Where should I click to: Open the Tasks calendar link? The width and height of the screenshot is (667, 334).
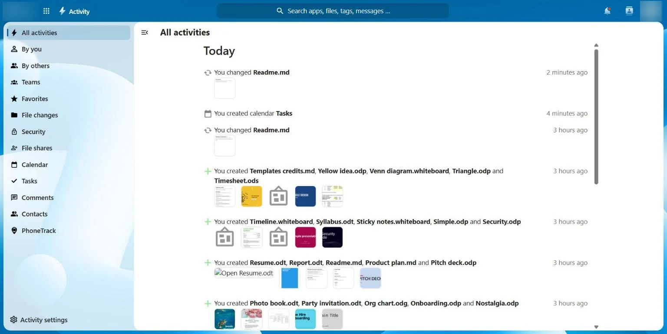point(284,114)
